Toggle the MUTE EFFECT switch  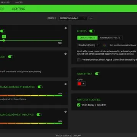pyautogui.click(x=97, y=74)
